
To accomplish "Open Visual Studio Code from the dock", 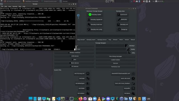I will click(58, 99).
